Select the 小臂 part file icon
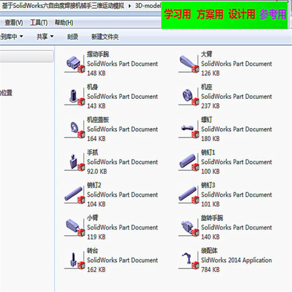The height and width of the screenshot is (292, 292). [75, 227]
